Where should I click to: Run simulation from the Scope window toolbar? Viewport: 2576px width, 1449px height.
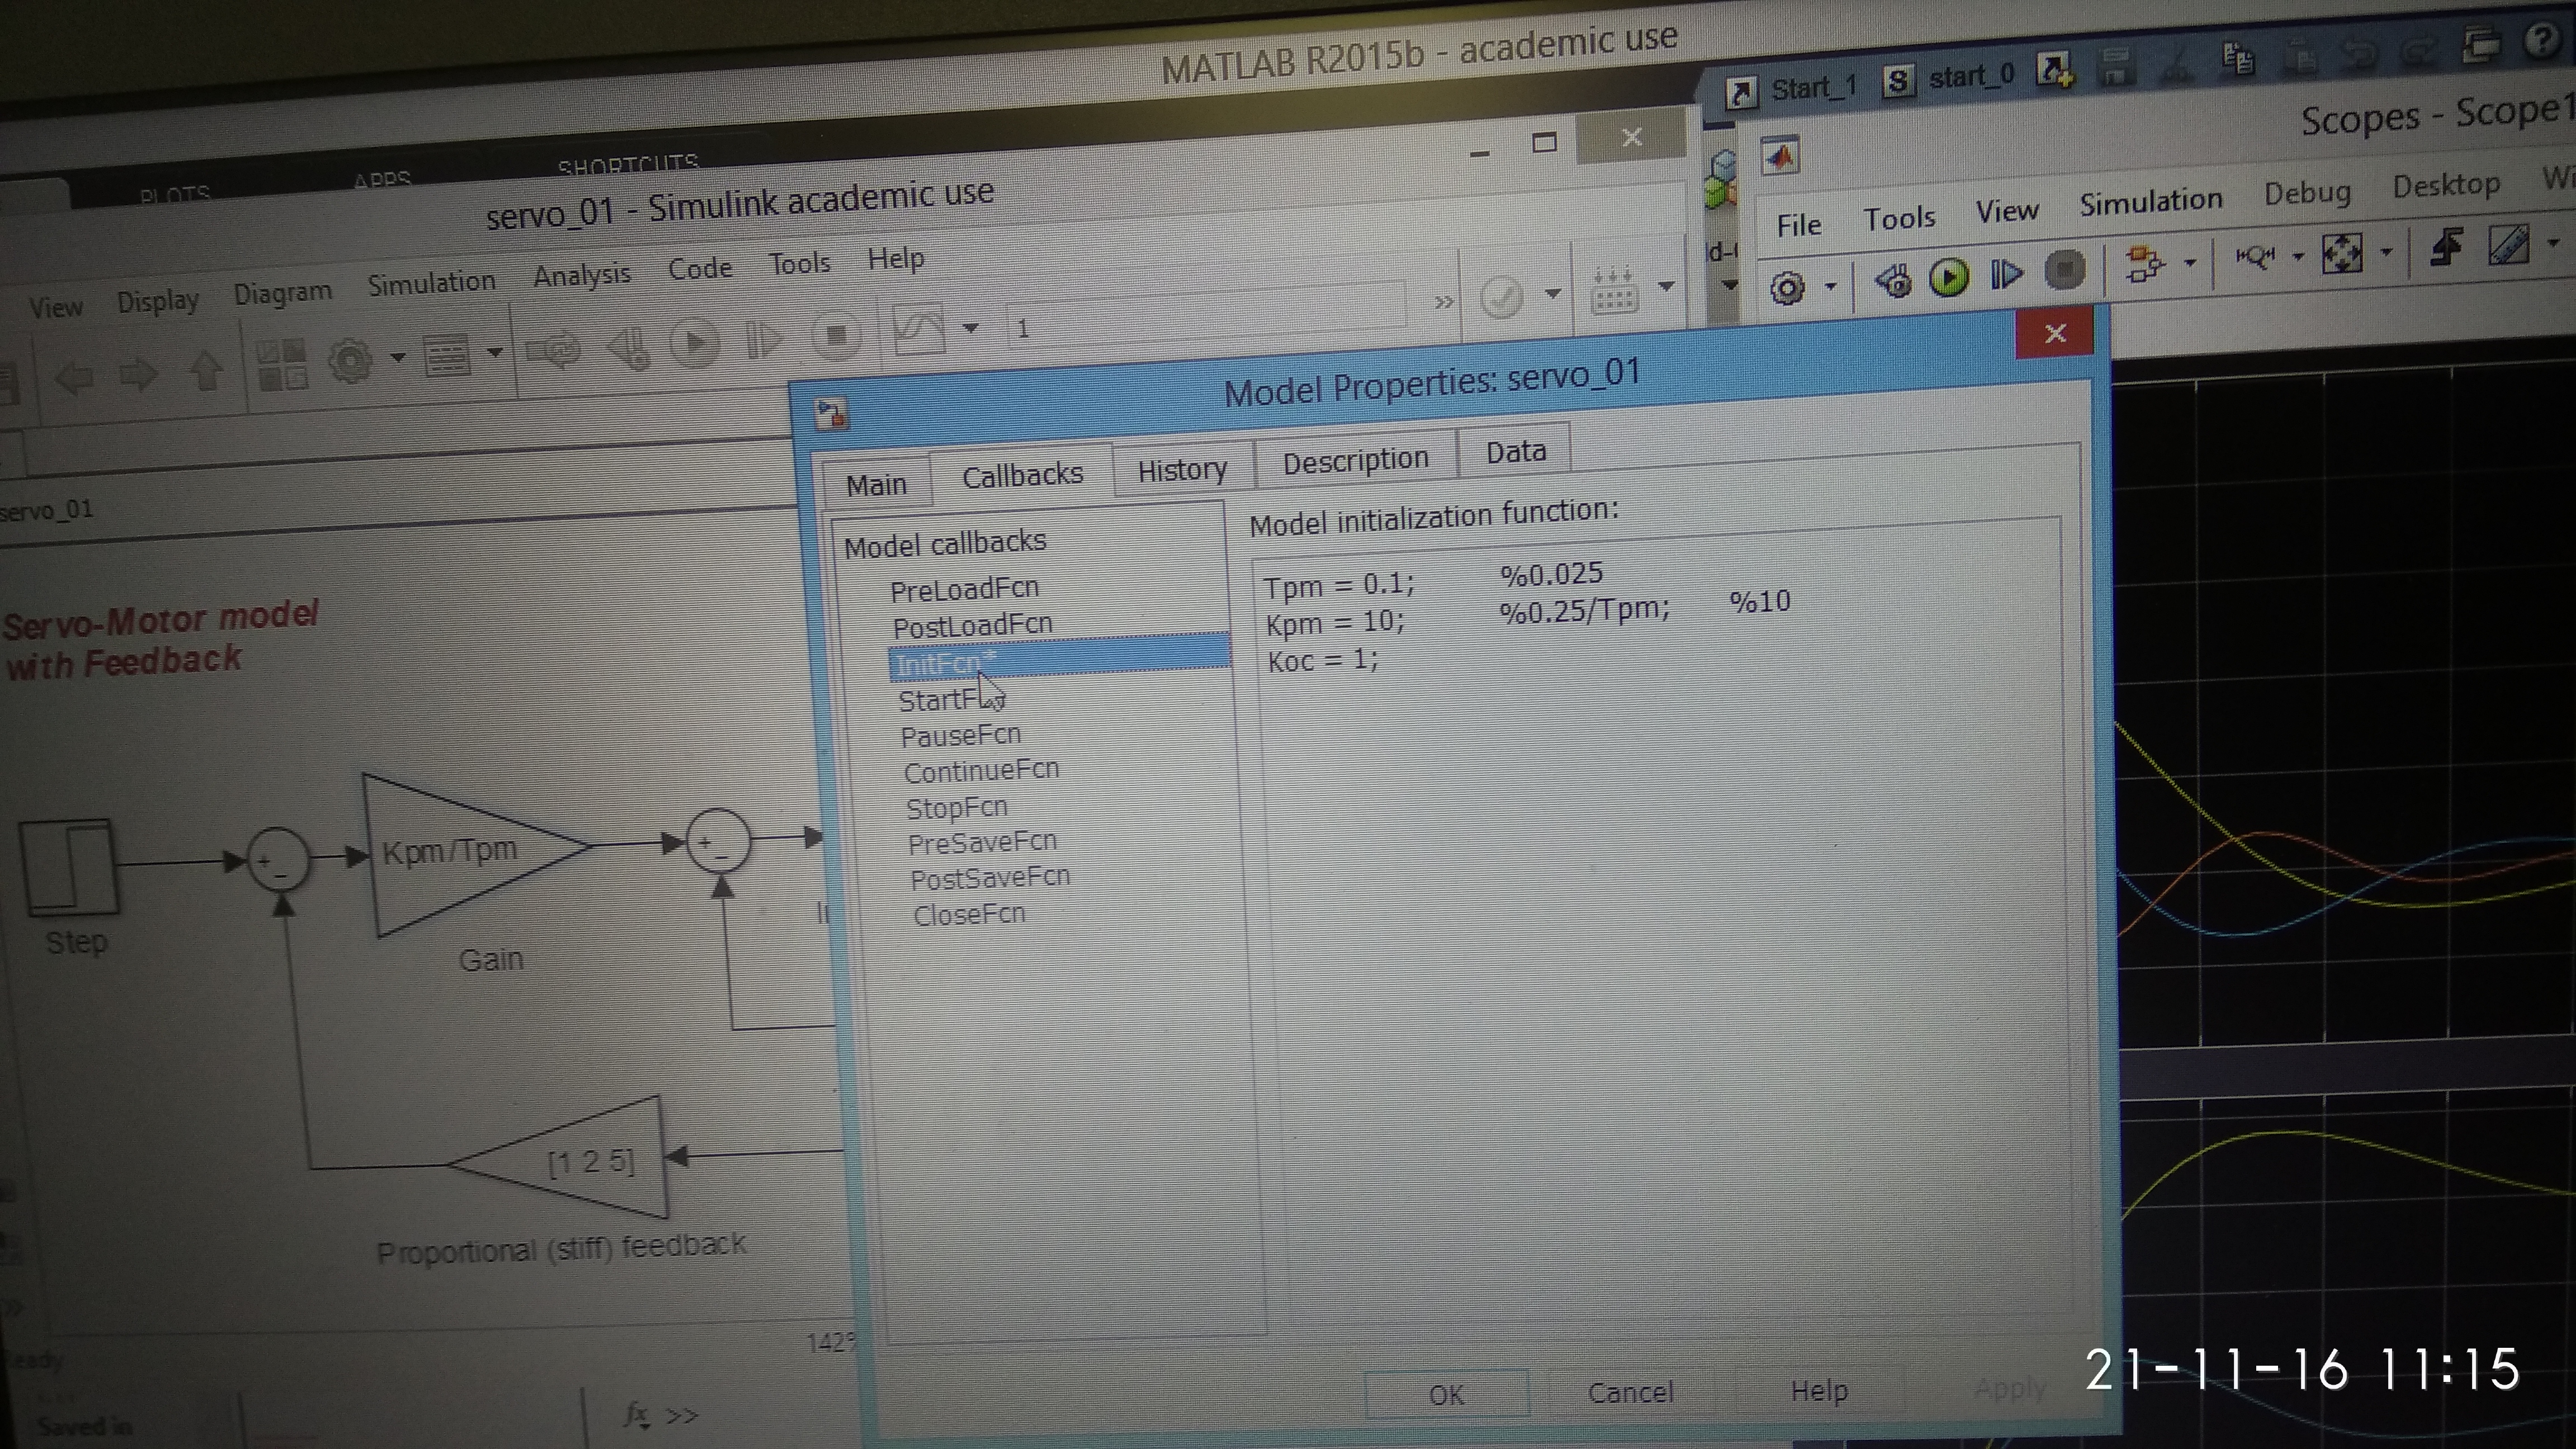[1948, 277]
